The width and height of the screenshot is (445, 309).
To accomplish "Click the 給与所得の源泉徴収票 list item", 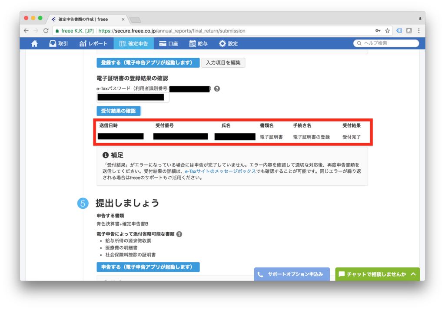I will click(128, 241).
